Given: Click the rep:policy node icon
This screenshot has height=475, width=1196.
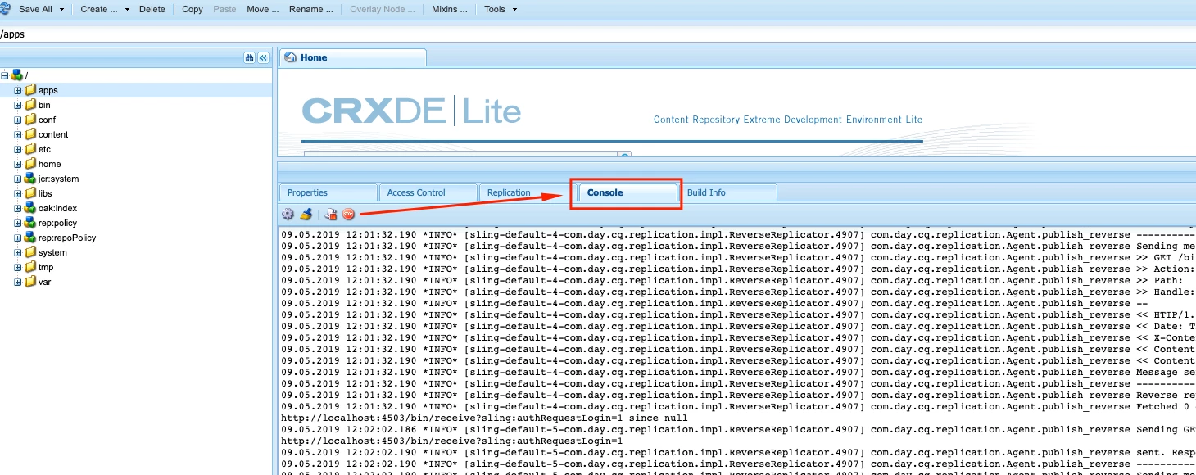Looking at the screenshot, I should pos(30,223).
